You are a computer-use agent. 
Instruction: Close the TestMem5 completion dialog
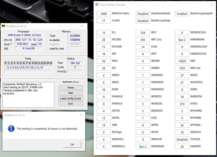click(81, 115)
